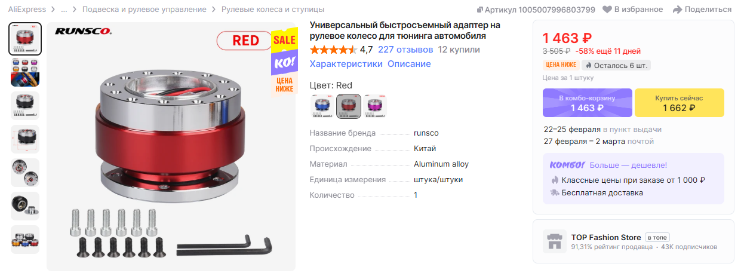744x276 pixels.
Task: Open the 227 отзывов reviews link
Action: click(405, 50)
